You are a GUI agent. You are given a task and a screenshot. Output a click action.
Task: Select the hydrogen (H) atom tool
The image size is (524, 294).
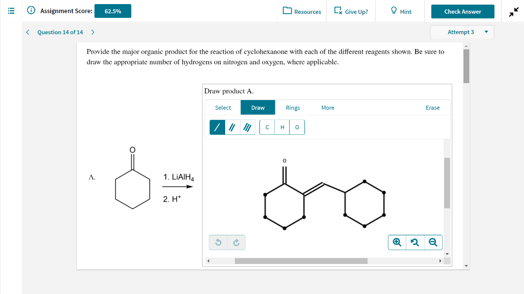282,127
